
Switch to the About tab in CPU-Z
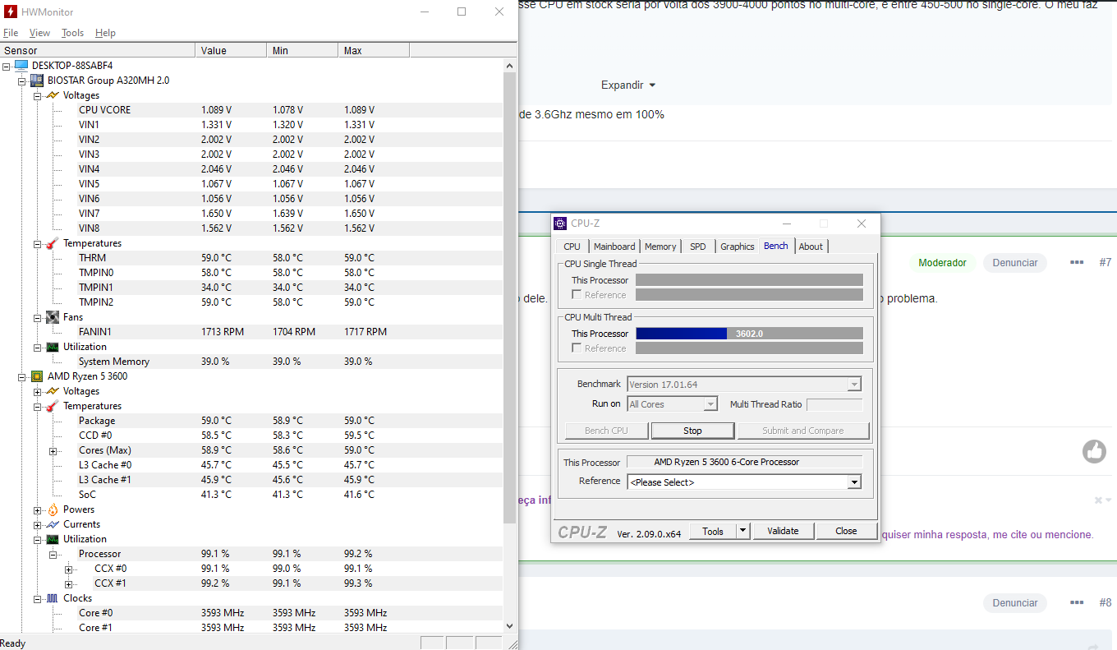pos(811,247)
